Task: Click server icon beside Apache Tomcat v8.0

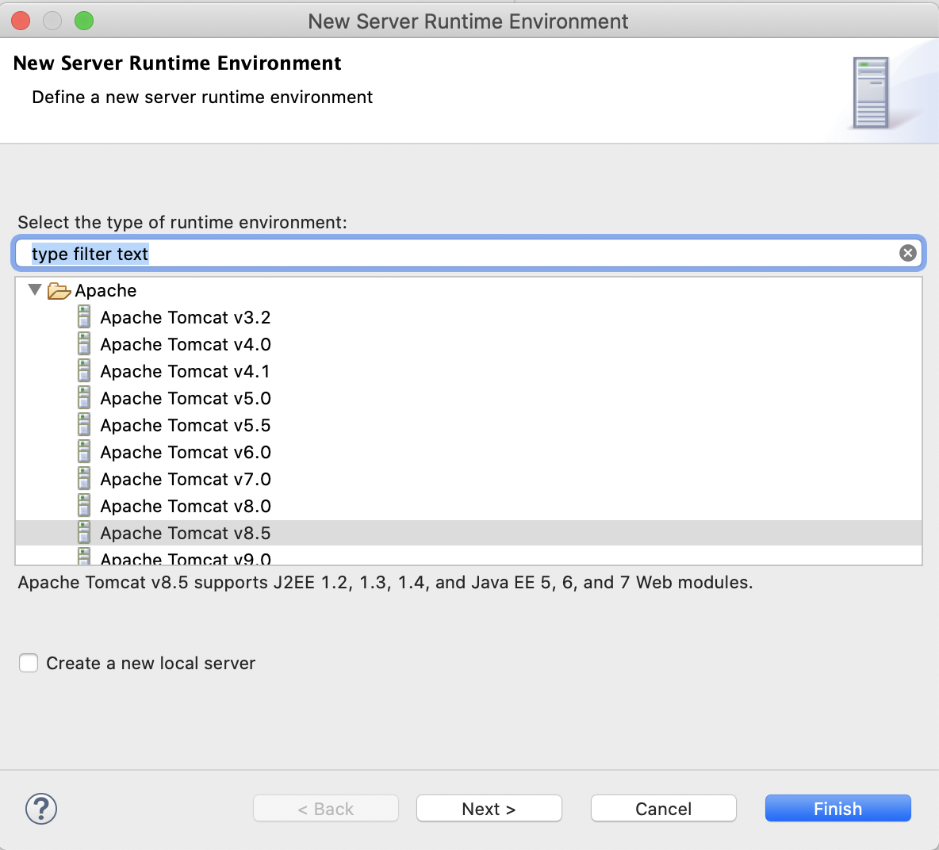Action: pyautogui.click(x=84, y=505)
